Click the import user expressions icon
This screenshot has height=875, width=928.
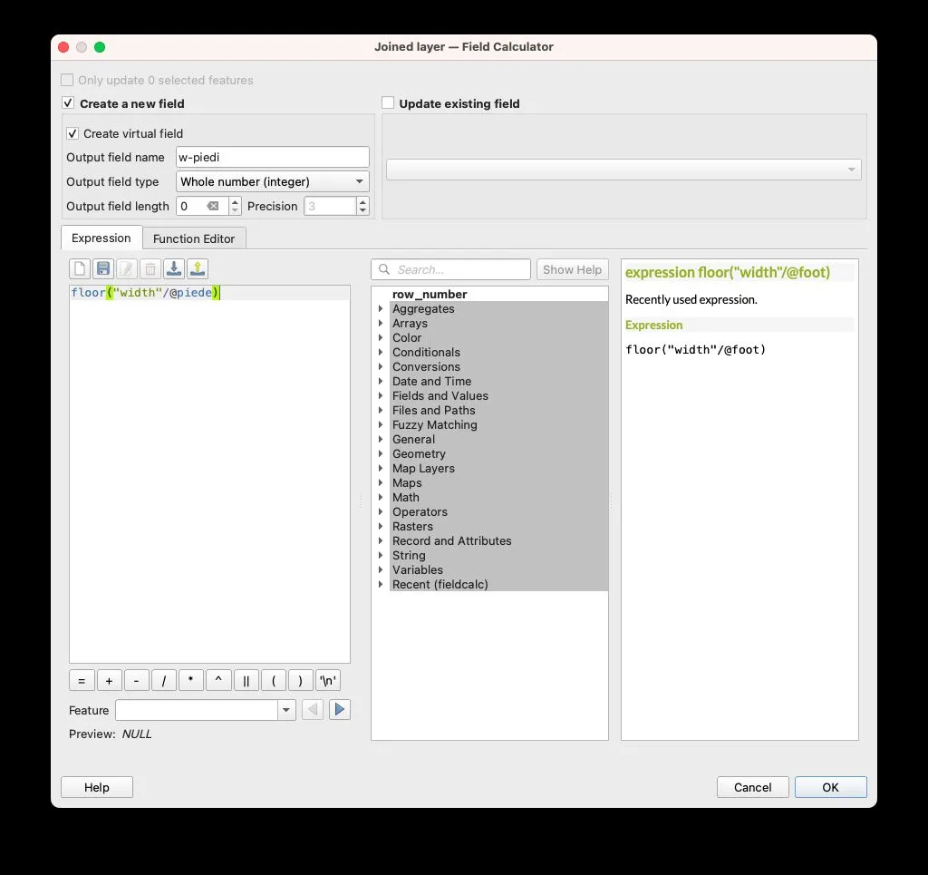tap(175, 268)
